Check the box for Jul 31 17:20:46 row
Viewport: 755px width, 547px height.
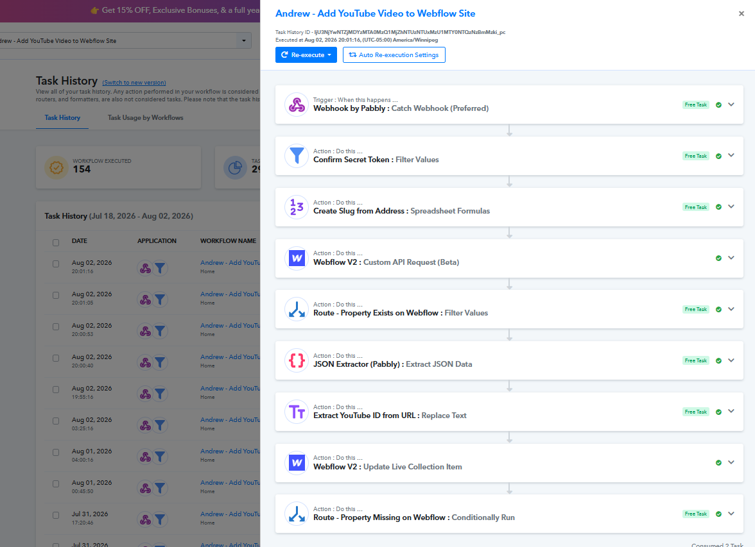click(x=56, y=515)
